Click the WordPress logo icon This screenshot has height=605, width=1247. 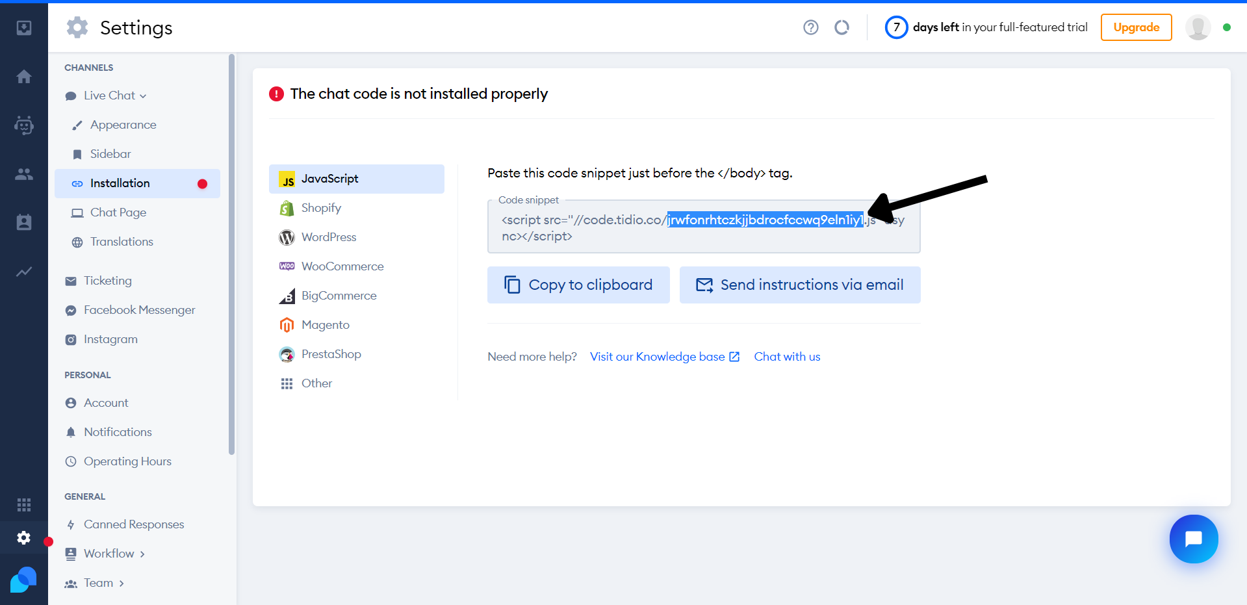[287, 237]
